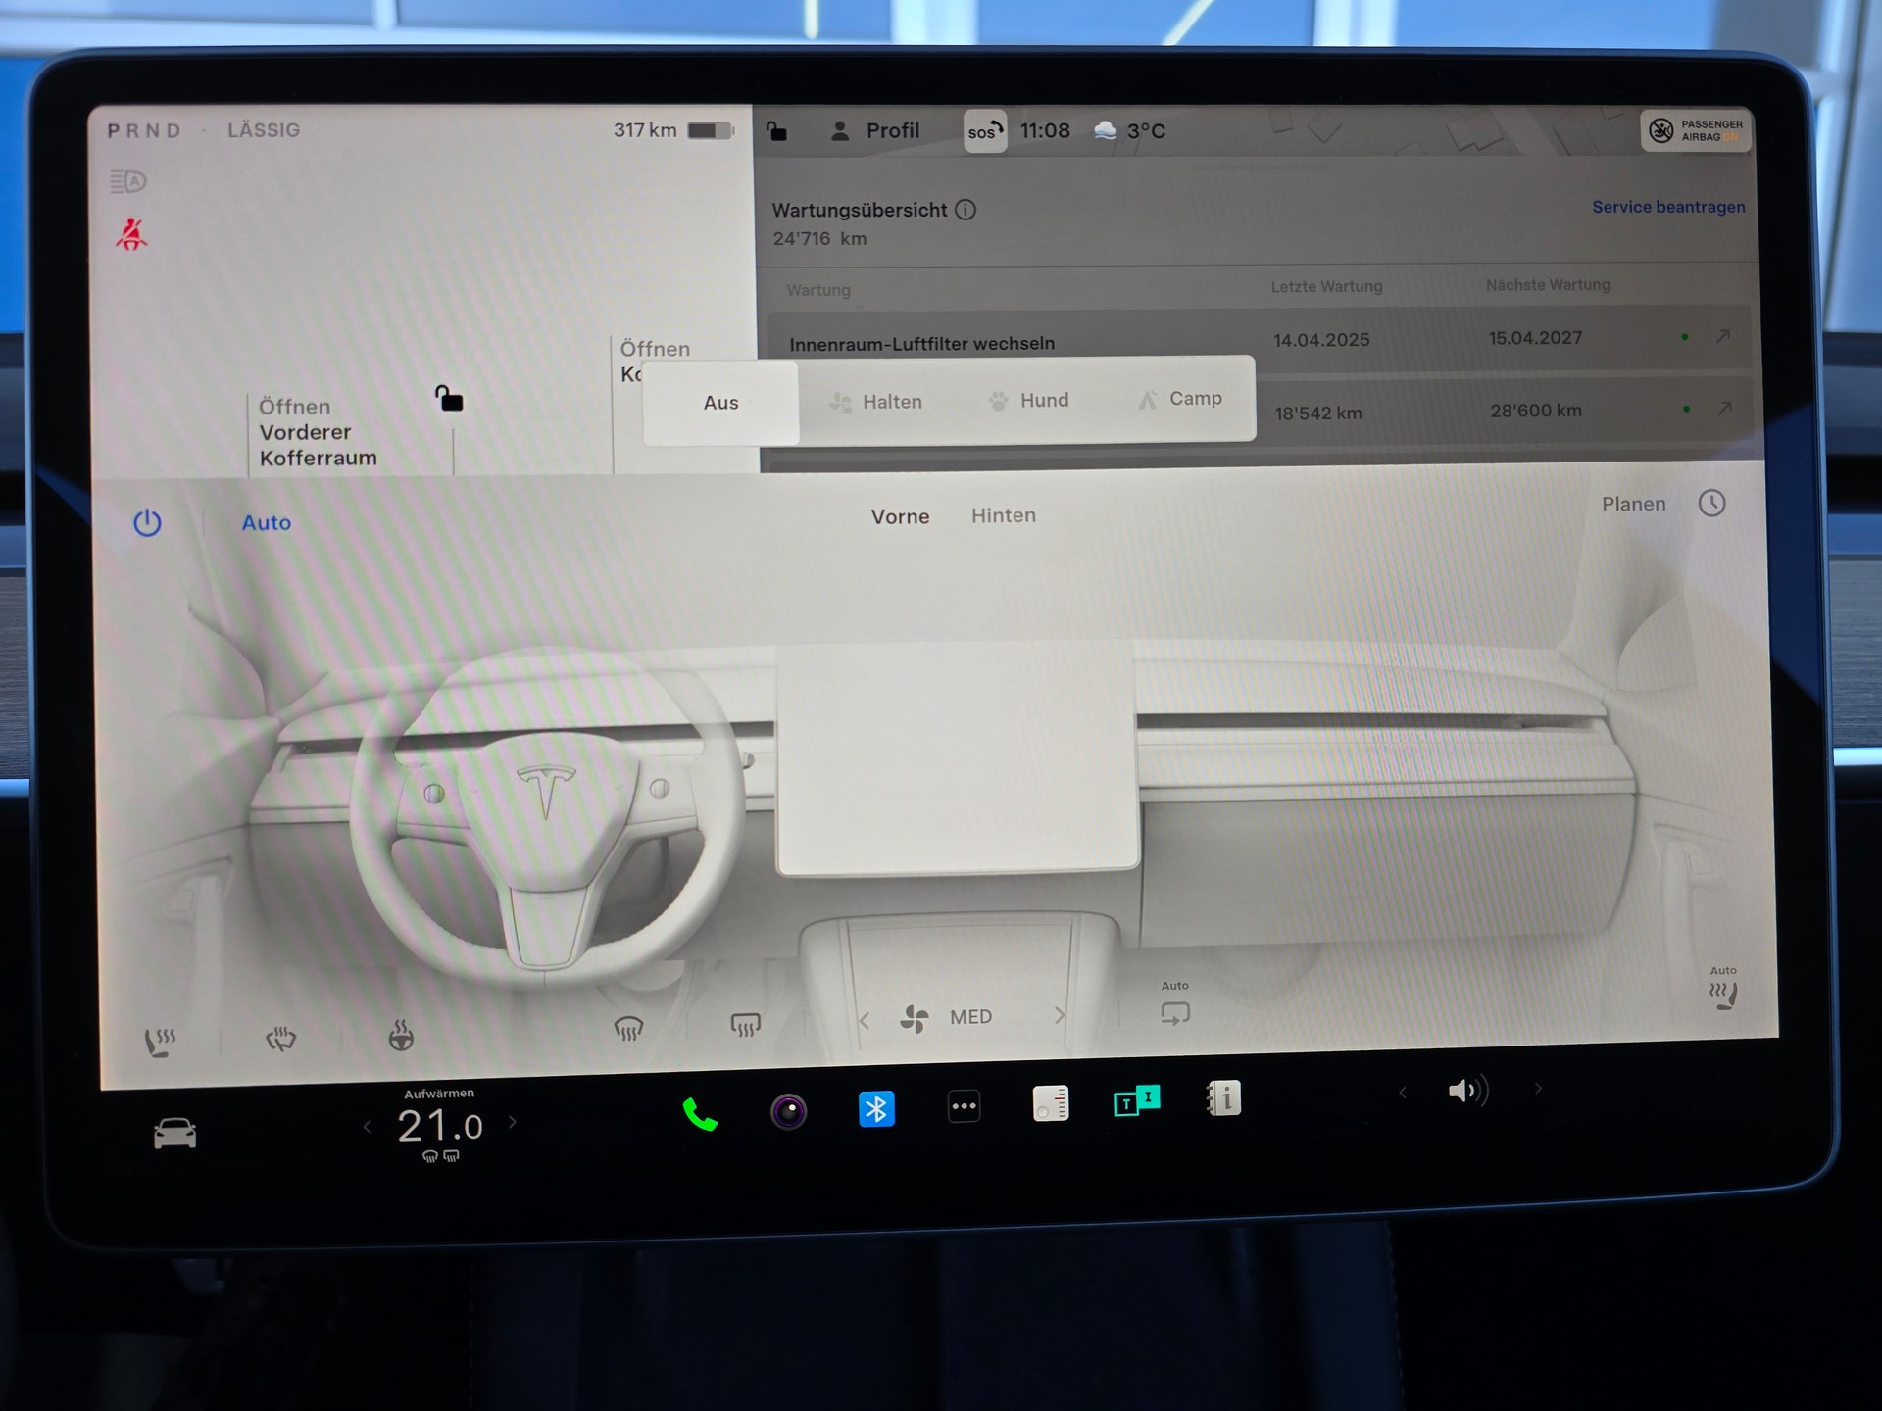
Task: Tap the PRND gear indicator
Action: coord(144,130)
